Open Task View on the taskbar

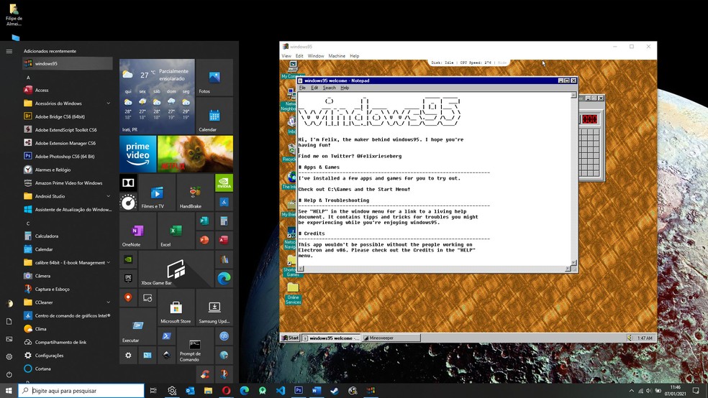153,390
